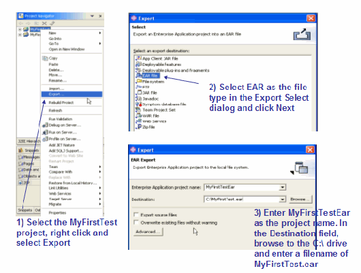Viewport: 361px width, 273px height.
Task: Open the Snippets tab at the bottom
Action: (x=25, y=210)
